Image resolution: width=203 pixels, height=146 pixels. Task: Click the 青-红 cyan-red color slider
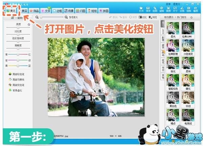point(18,54)
